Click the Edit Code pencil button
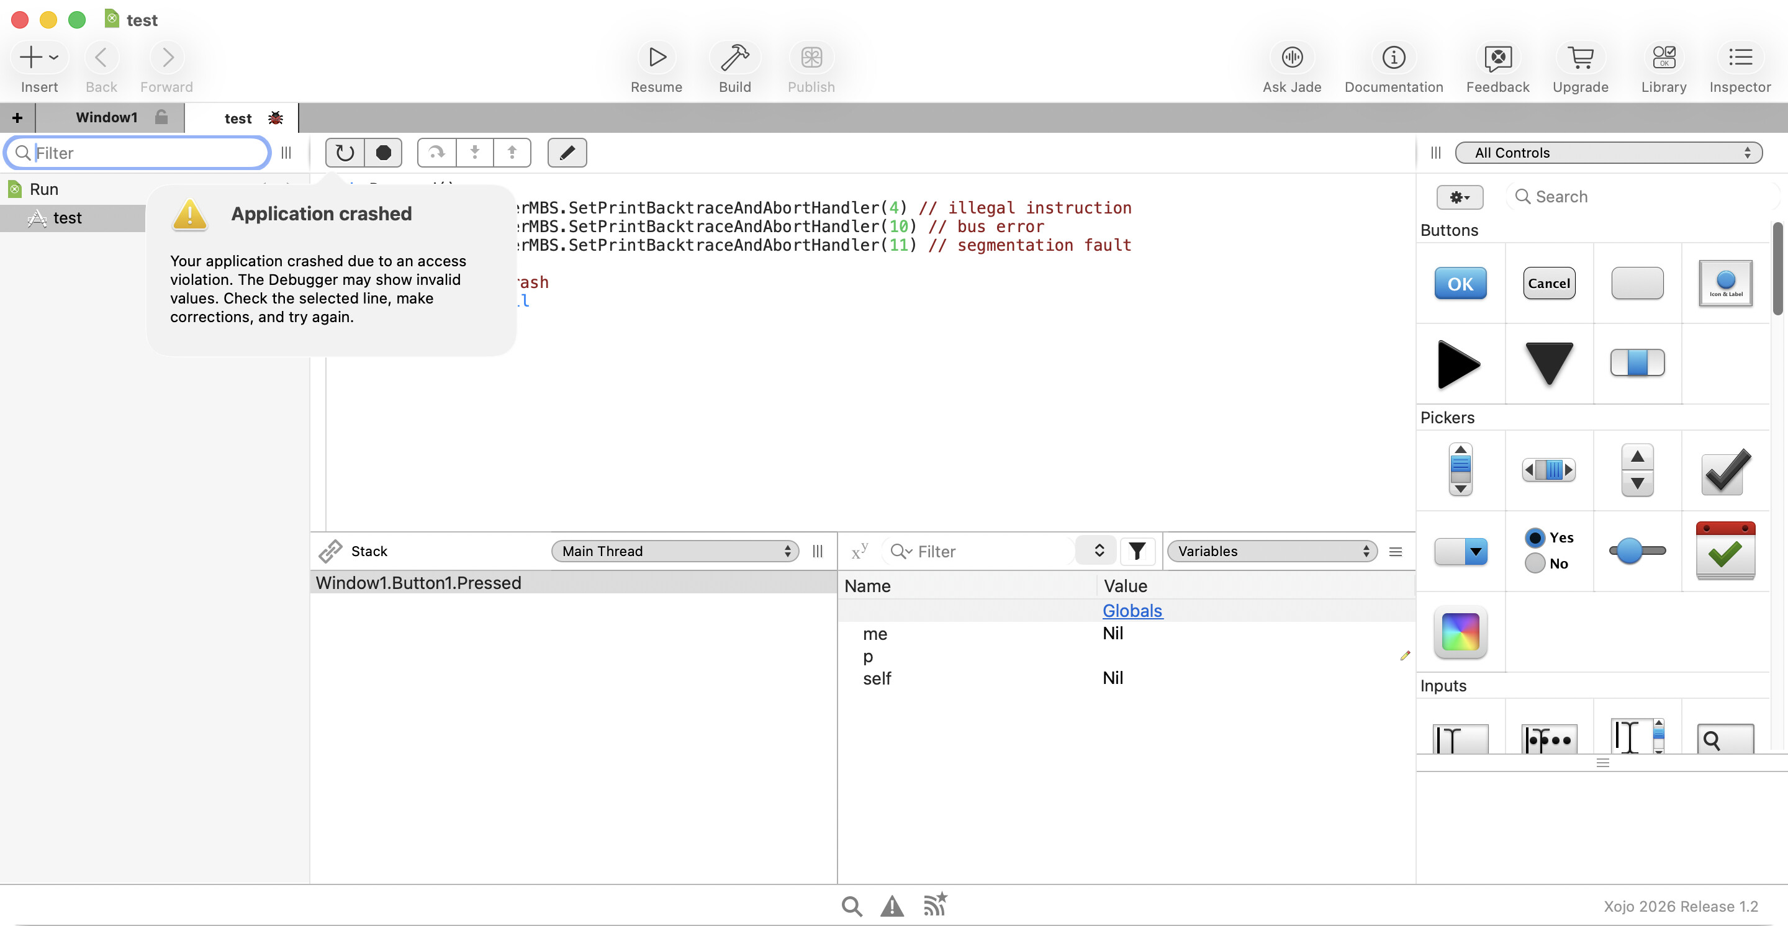Viewport: 1788px width, 926px height. 567,153
